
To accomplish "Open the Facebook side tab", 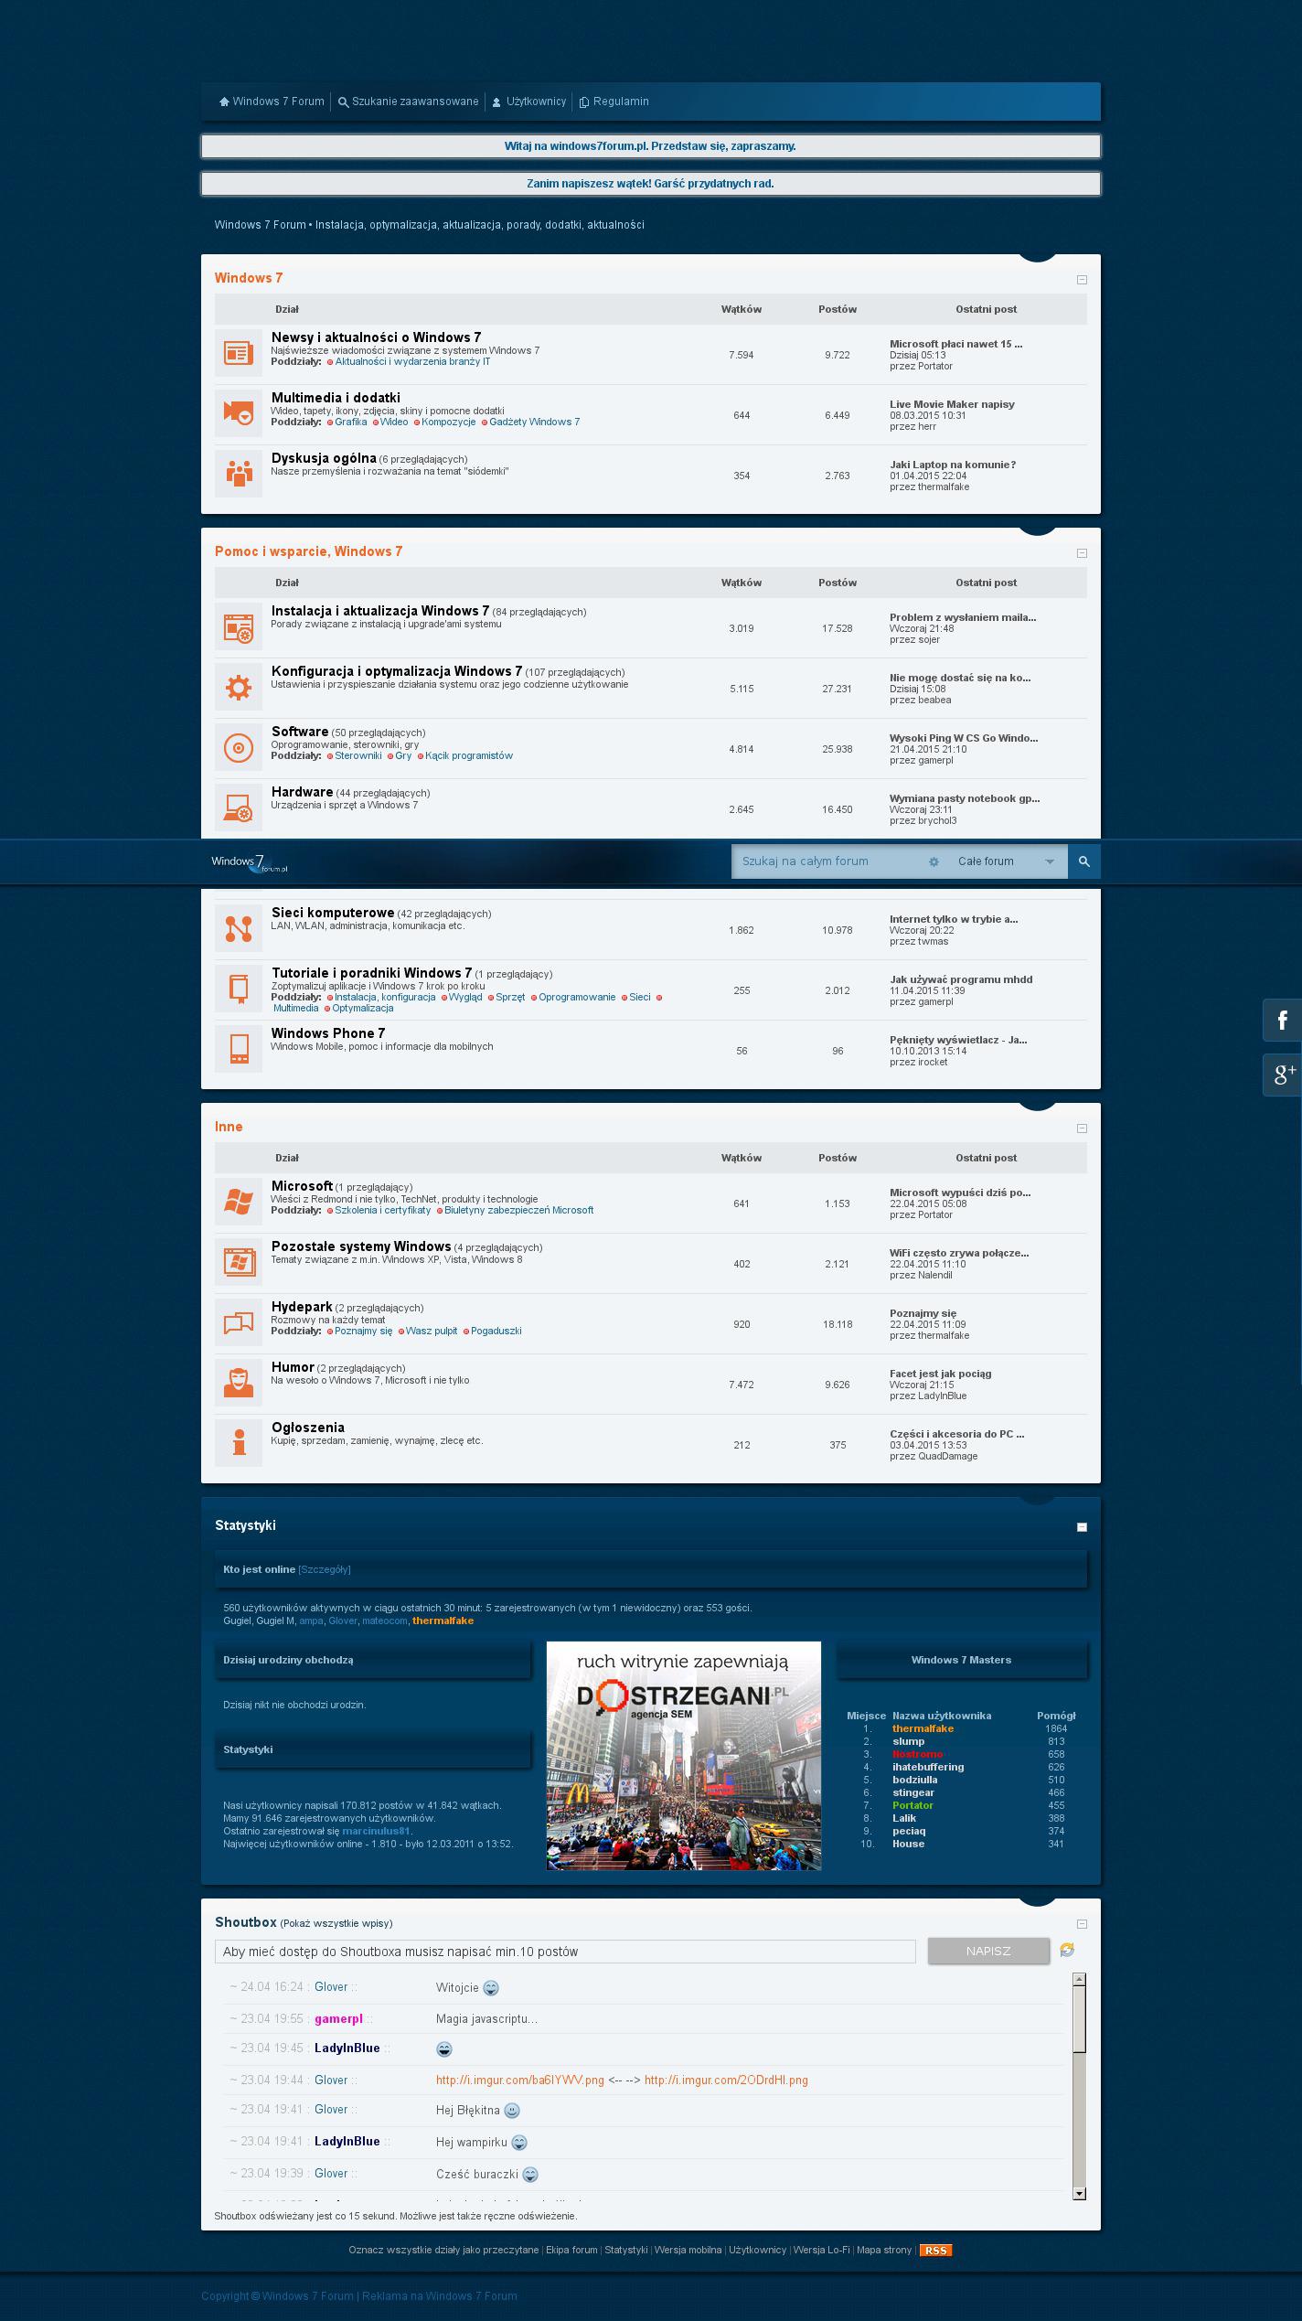I will pyautogui.click(x=1283, y=1020).
